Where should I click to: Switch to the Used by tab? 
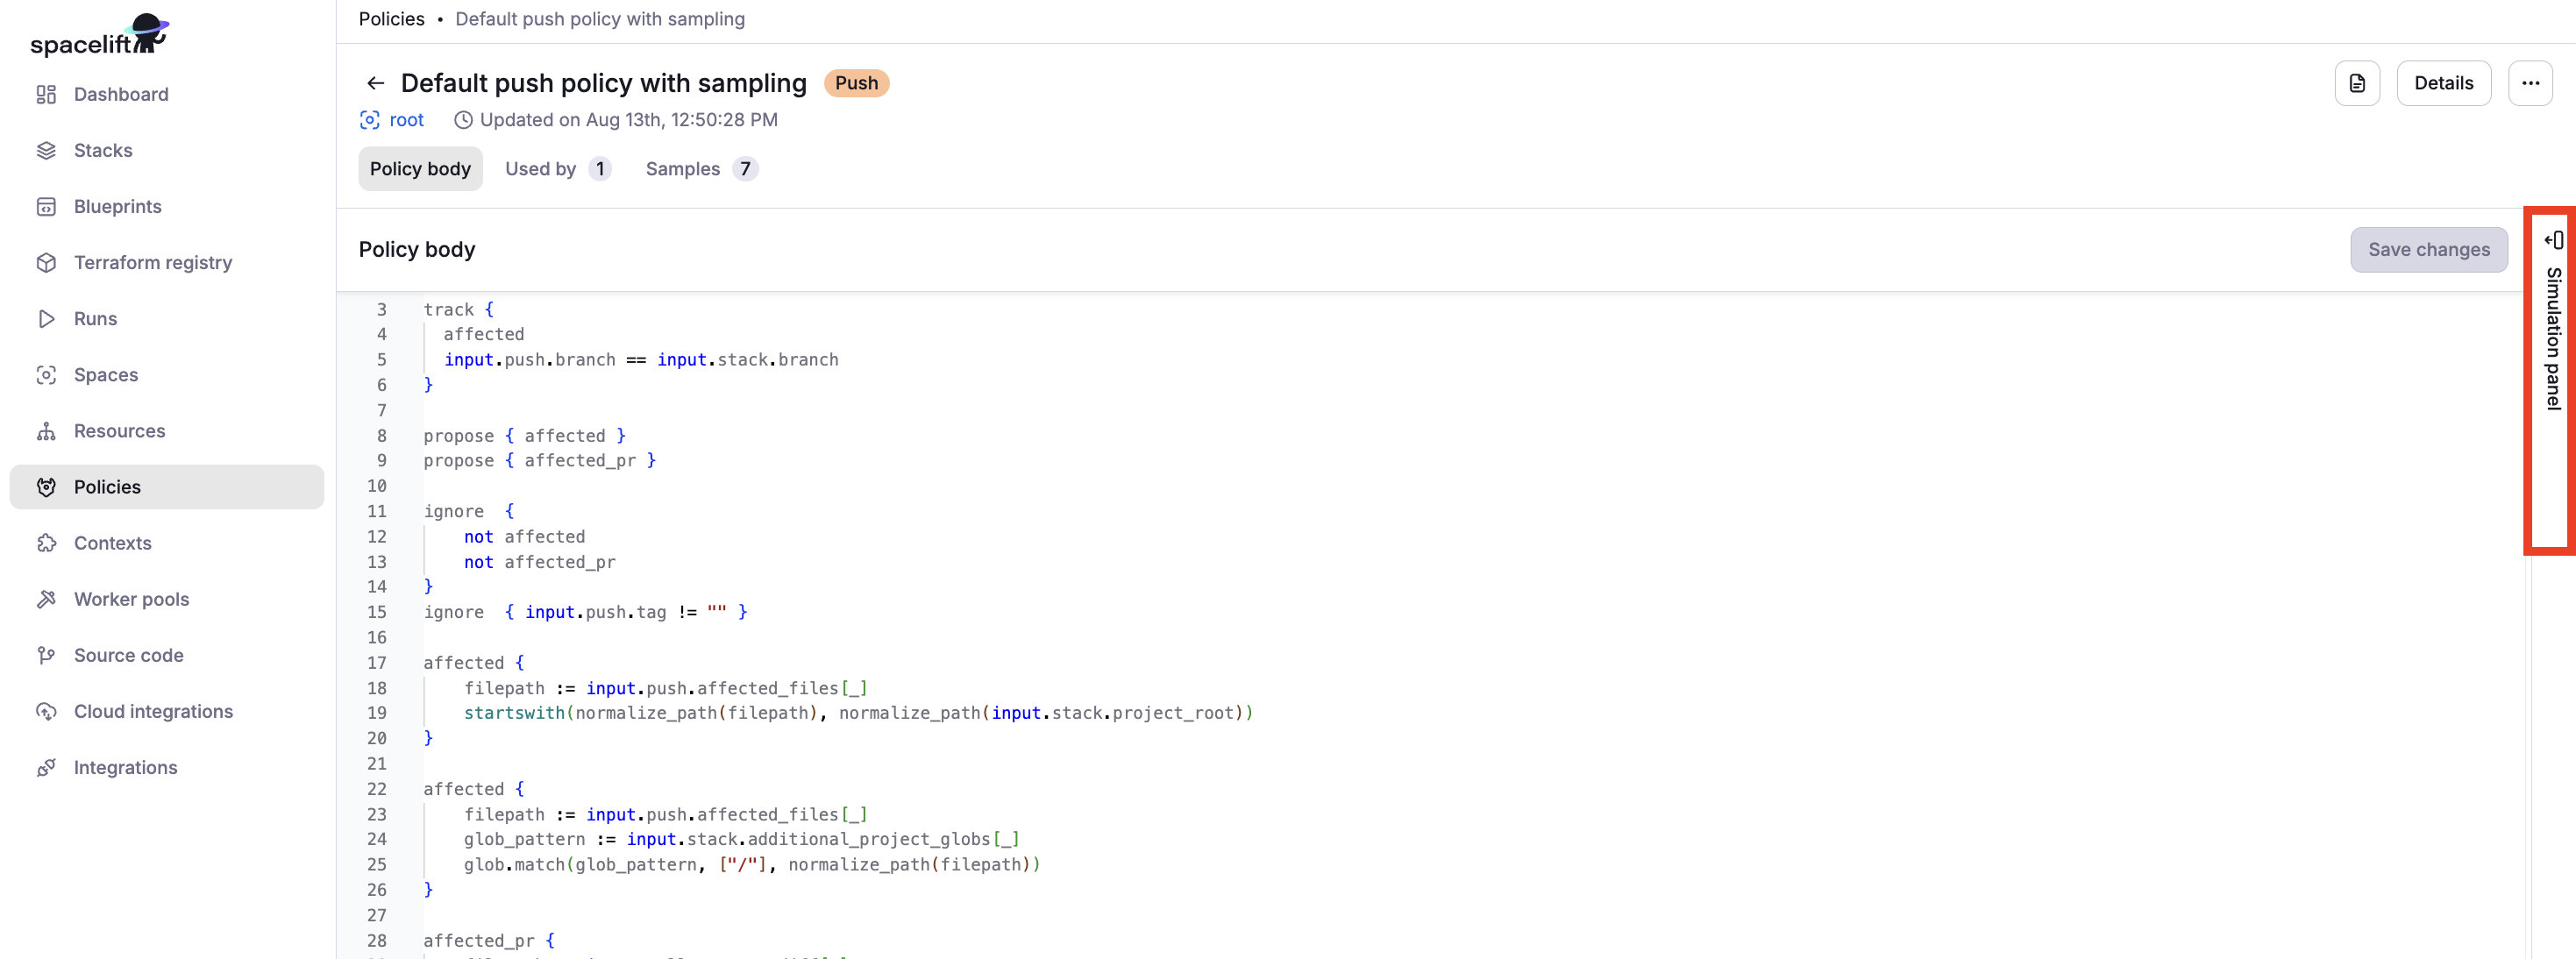point(556,169)
